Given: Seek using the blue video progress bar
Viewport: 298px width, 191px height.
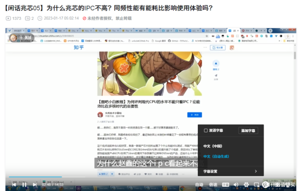Looking at the screenshot, I should click(35, 177).
